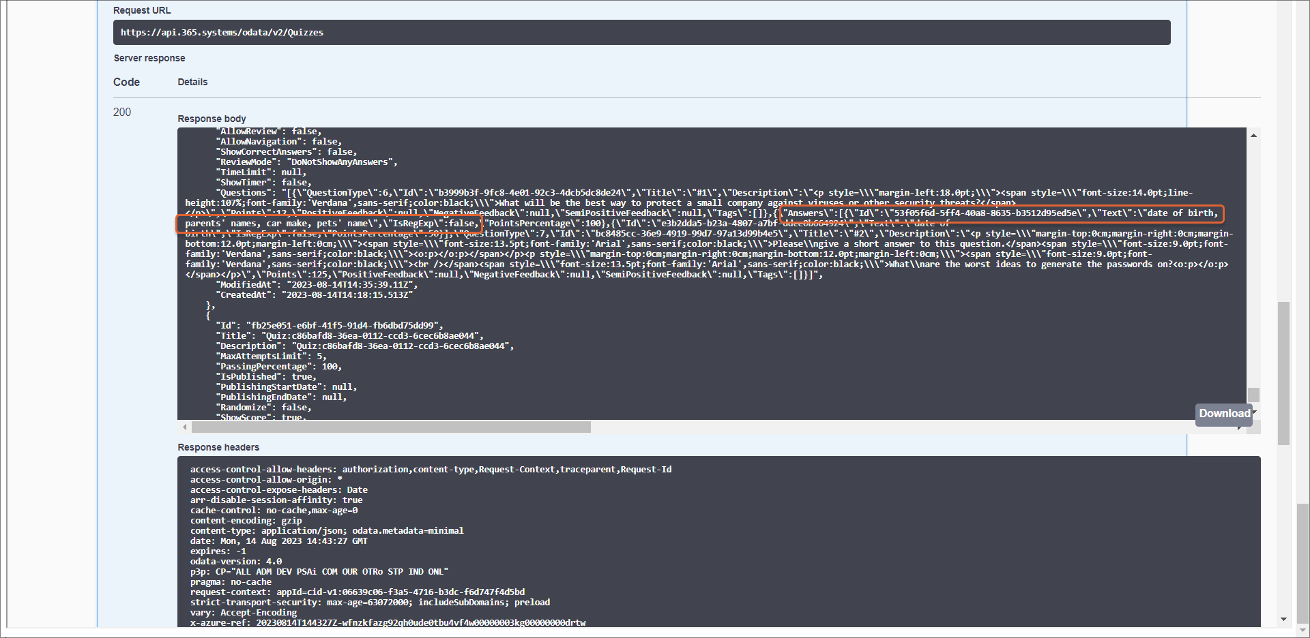Click response body horizontal scroll-left arrow
The width and height of the screenshot is (1310, 638).
[x=184, y=427]
